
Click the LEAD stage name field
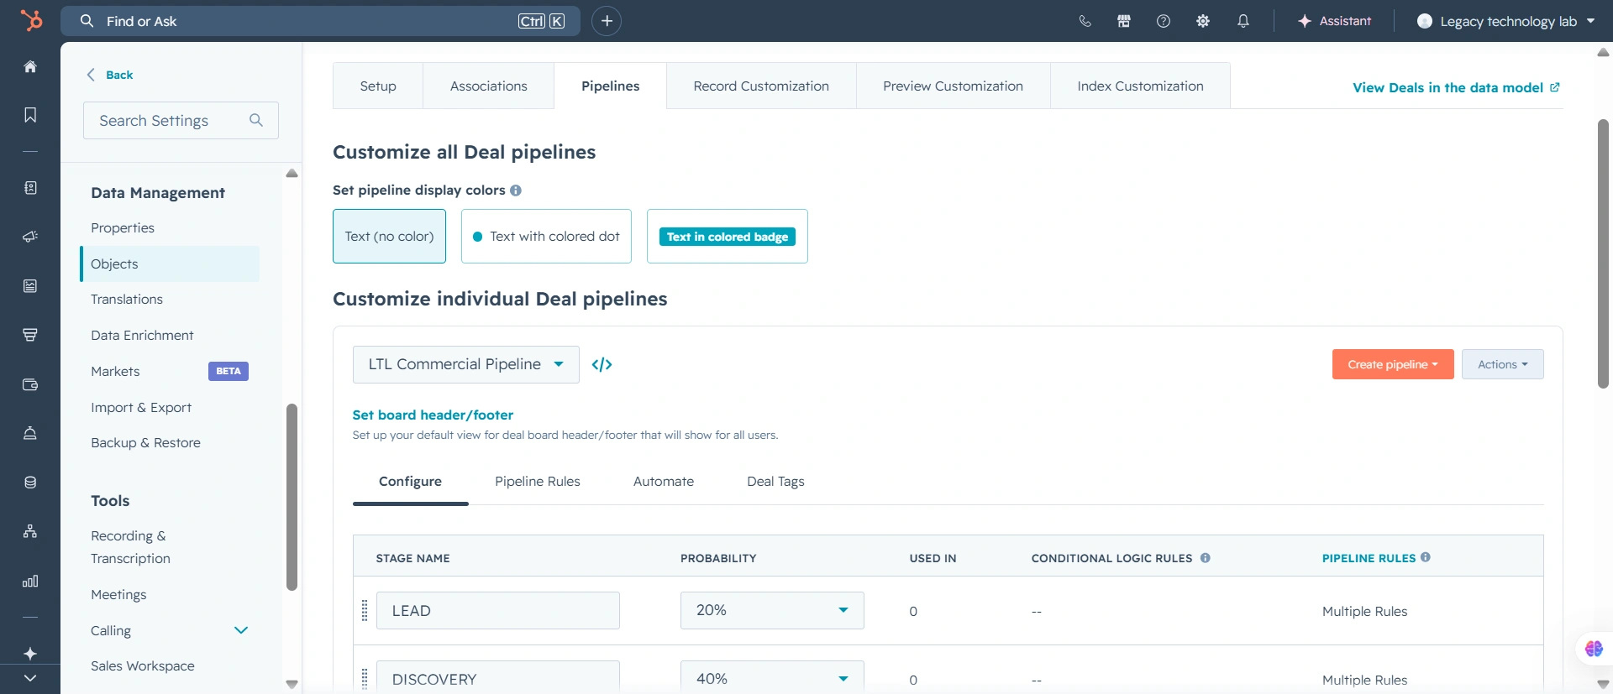click(498, 610)
